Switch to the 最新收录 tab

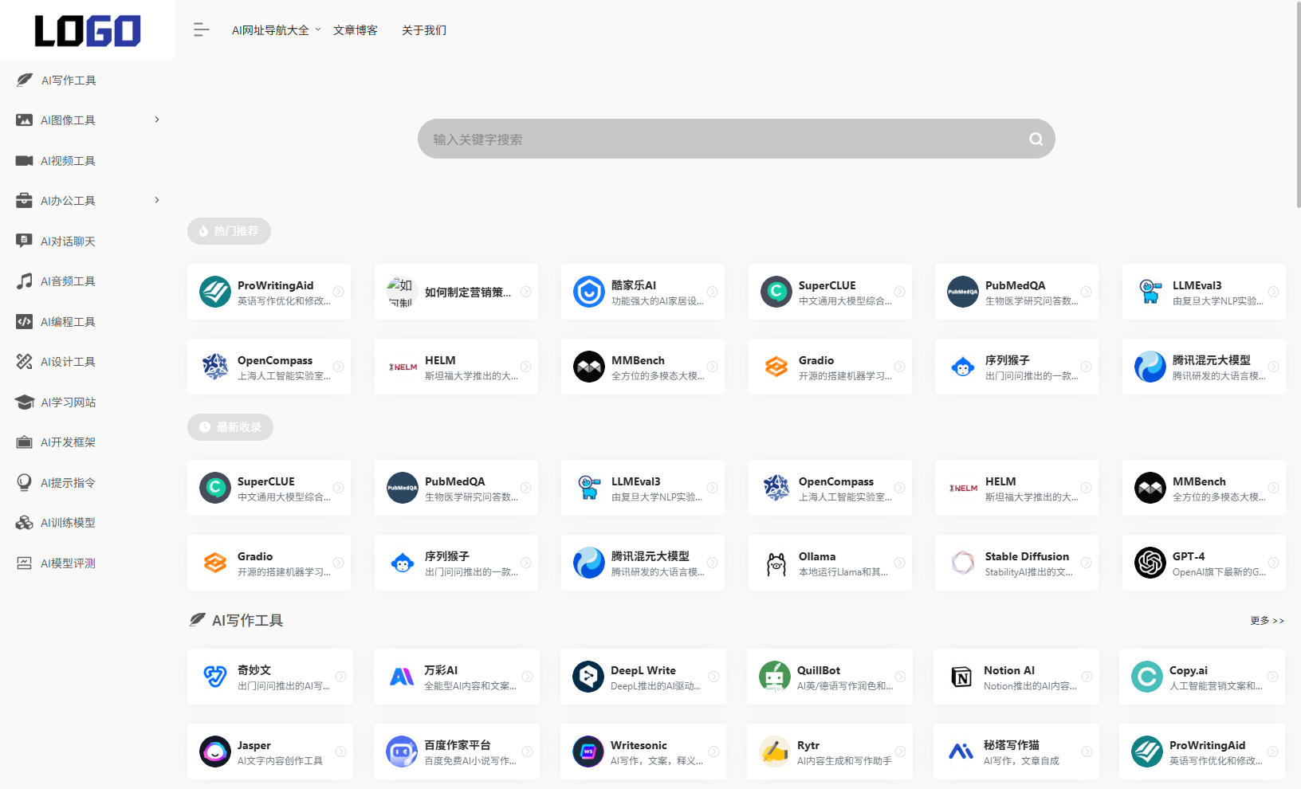tap(230, 427)
